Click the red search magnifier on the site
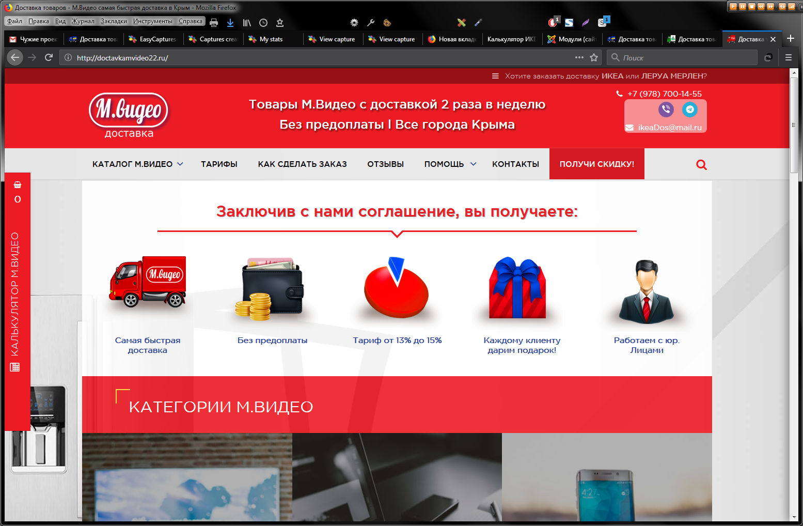 click(701, 165)
